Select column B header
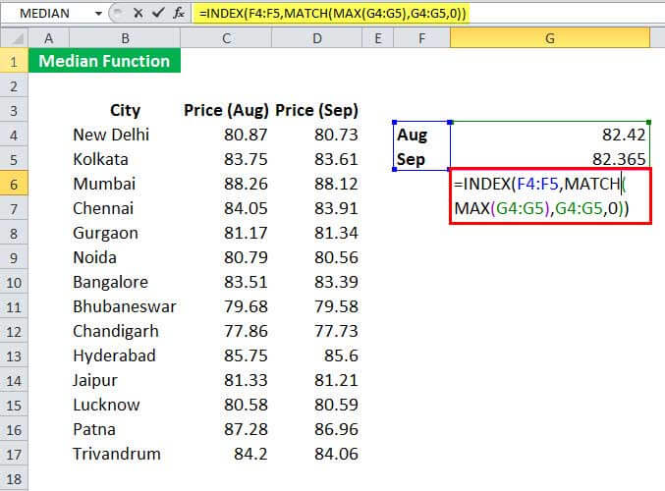665x491 pixels. pyautogui.click(x=125, y=38)
